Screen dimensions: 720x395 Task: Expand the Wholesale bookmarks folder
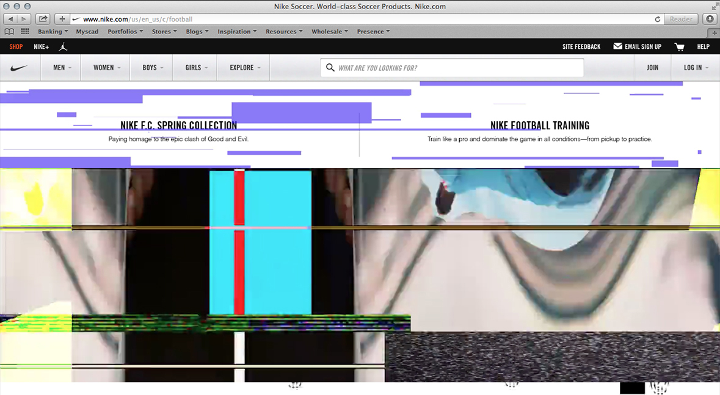click(x=330, y=32)
